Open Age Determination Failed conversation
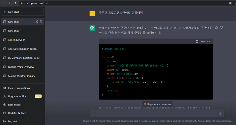Image resolution: width=236 pixels, height=125 pixels. pos(22,49)
